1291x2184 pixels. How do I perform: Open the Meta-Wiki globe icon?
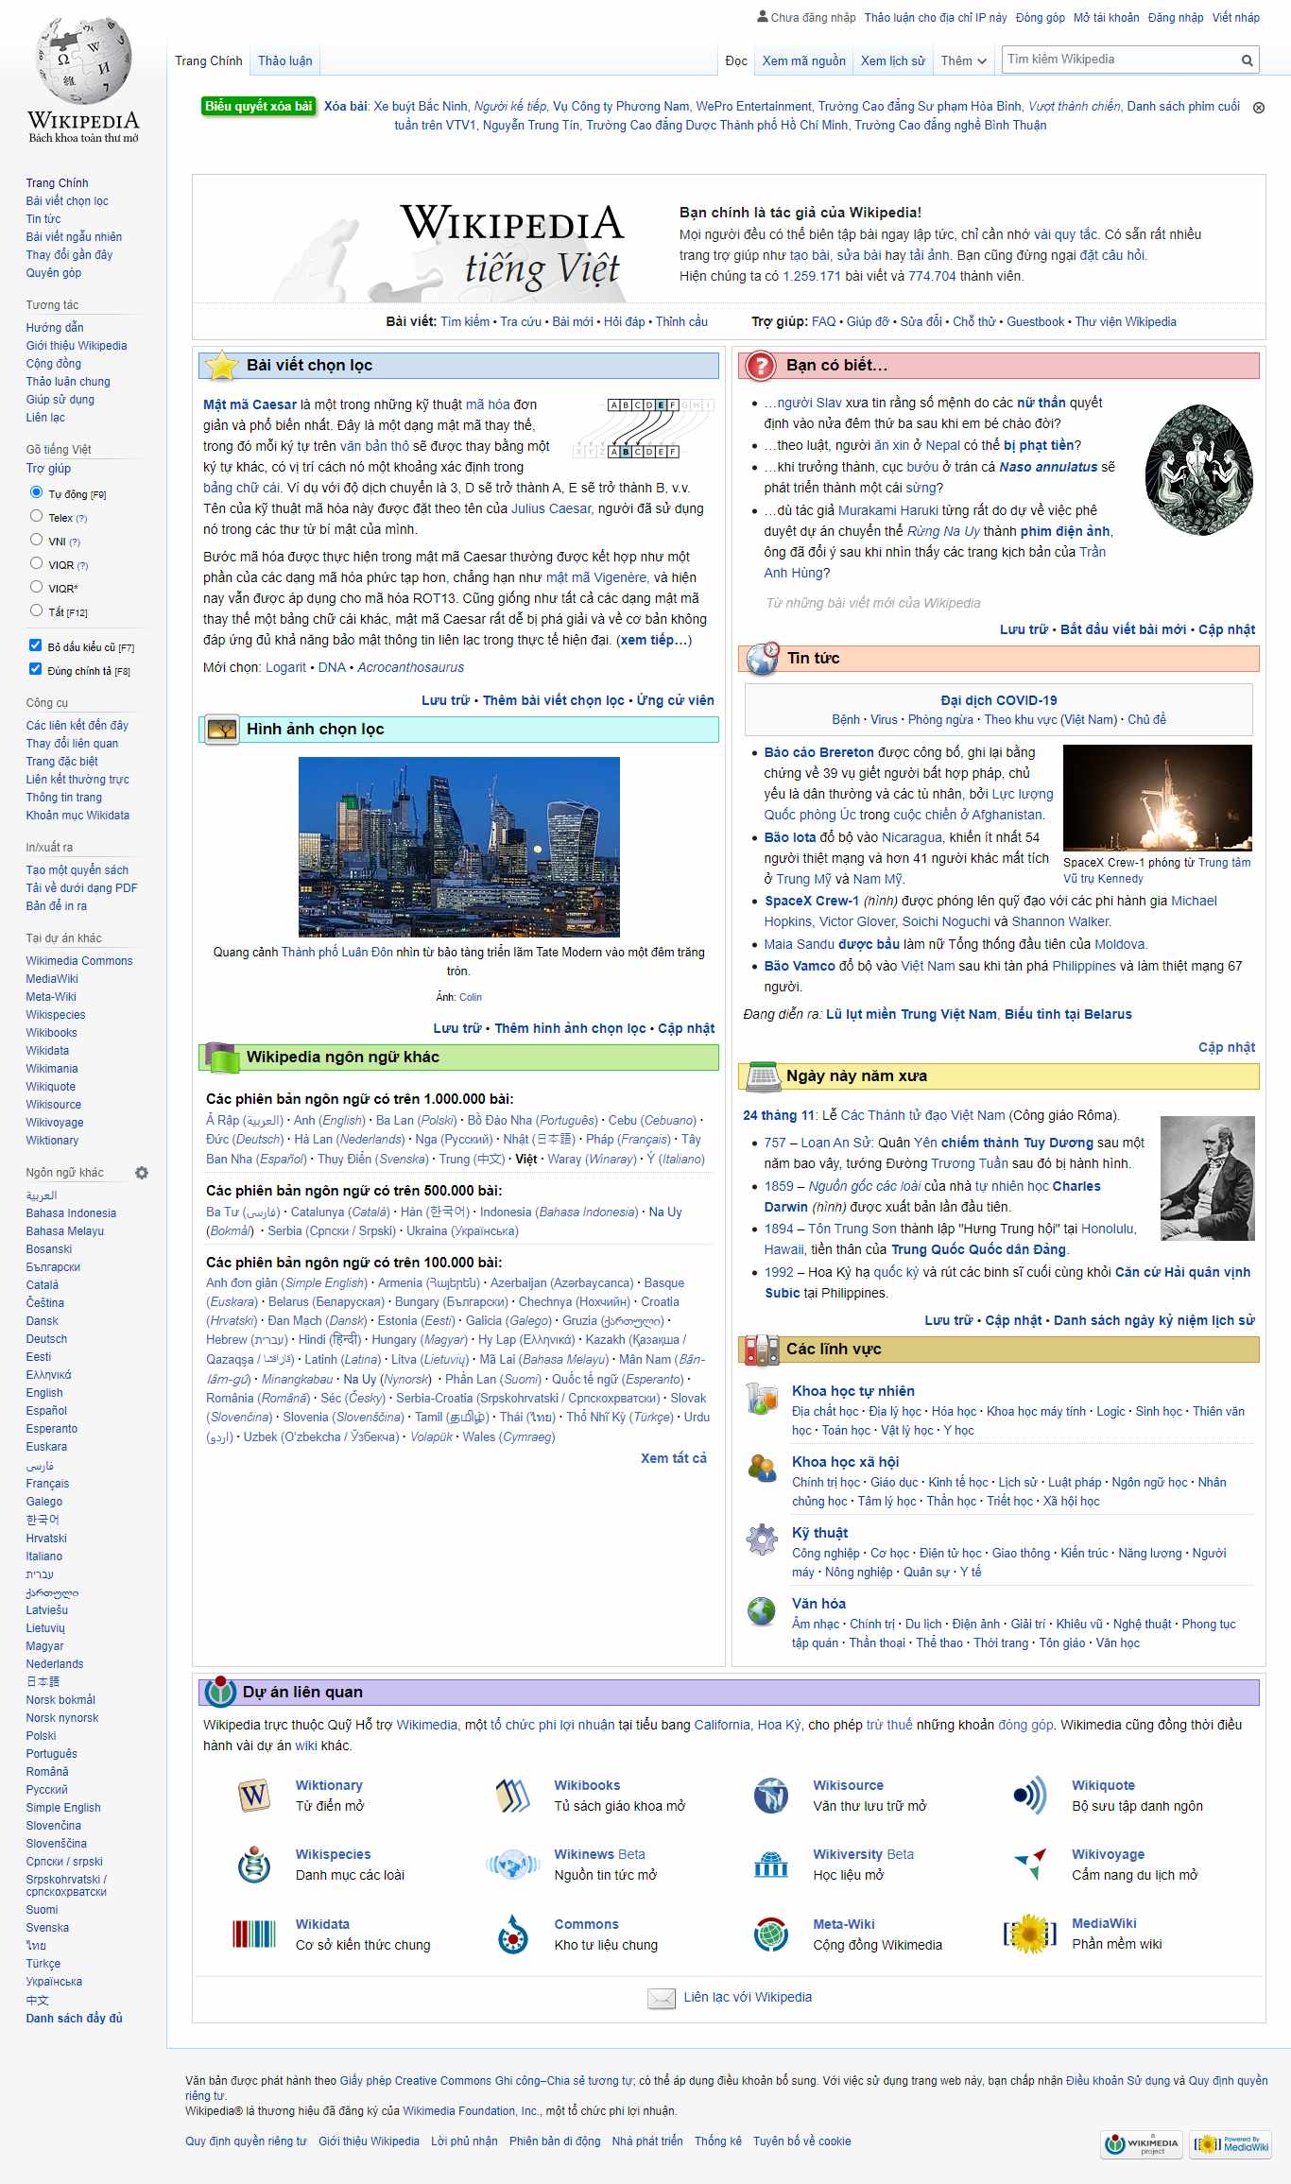771,1935
